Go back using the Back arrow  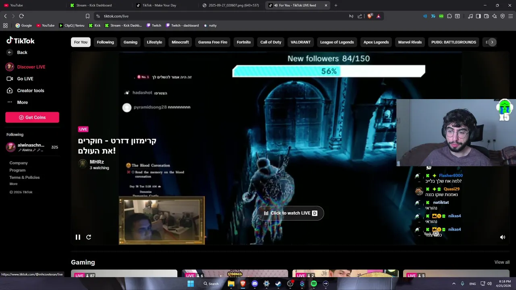[x=17, y=52]
